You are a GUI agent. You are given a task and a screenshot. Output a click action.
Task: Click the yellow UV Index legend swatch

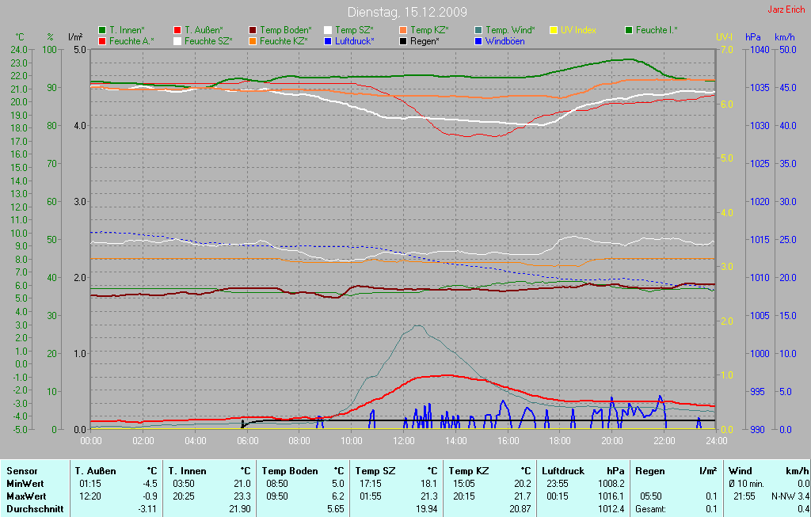pos(554,31)
